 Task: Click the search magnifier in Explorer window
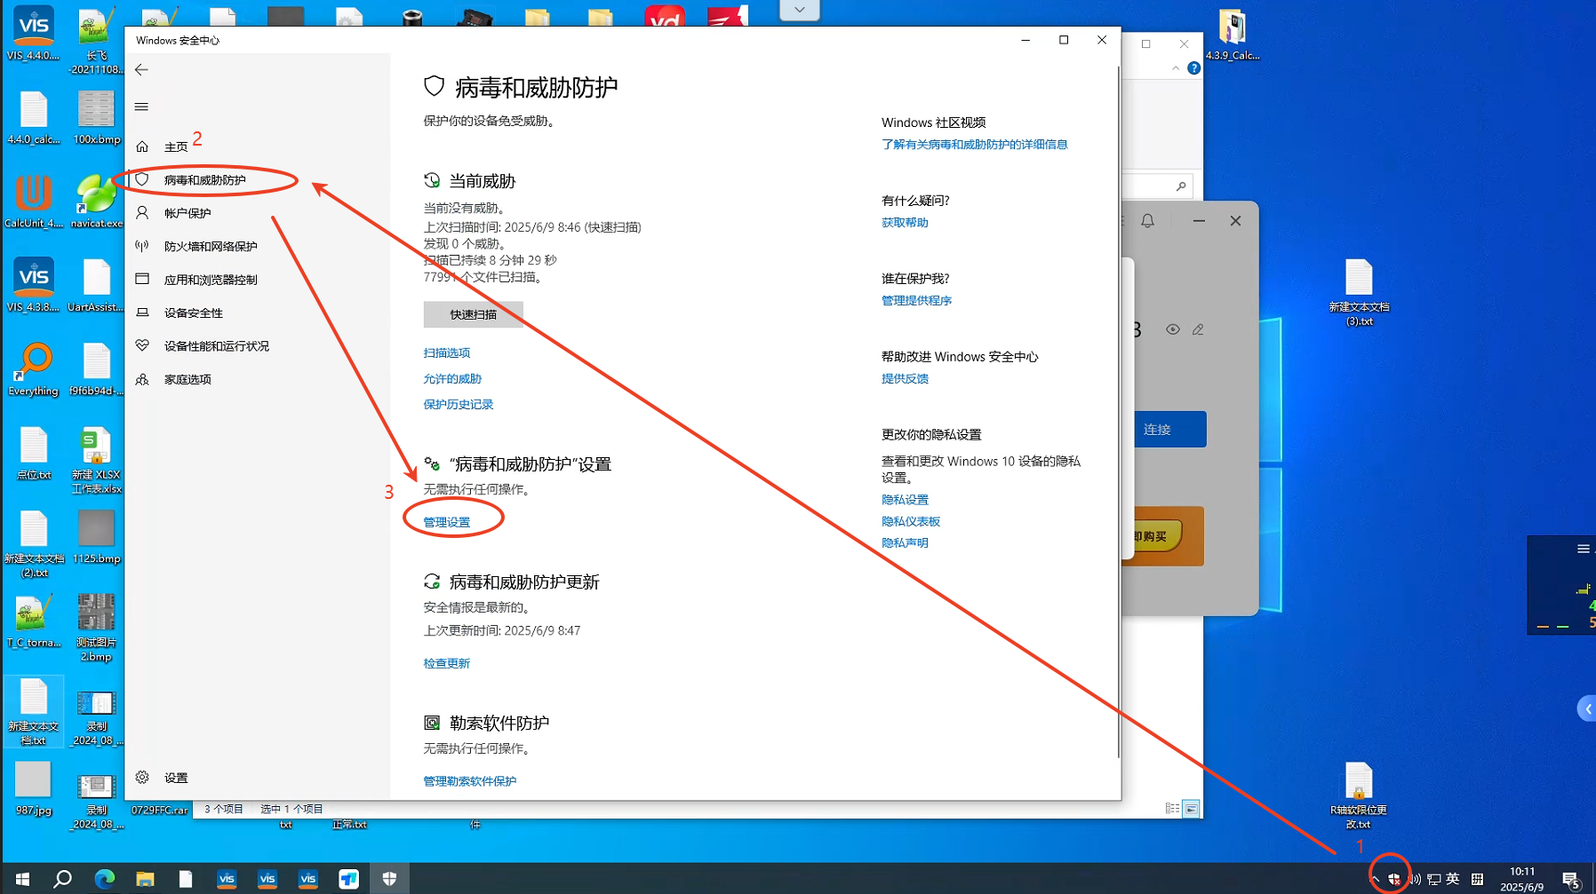tap(1181, 186)
